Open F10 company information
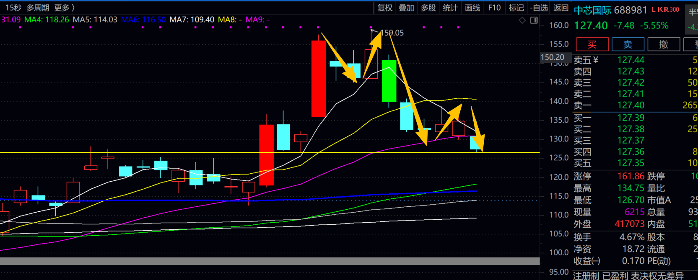The height and width of the screenshot is (280, 698). pos(494,8)
